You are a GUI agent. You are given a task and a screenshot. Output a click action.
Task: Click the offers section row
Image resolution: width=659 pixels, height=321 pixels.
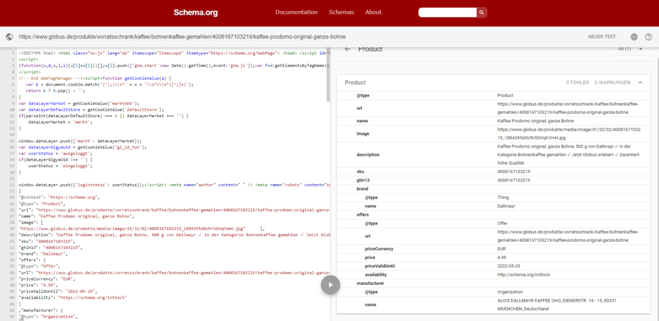click(x=493, y=214)
